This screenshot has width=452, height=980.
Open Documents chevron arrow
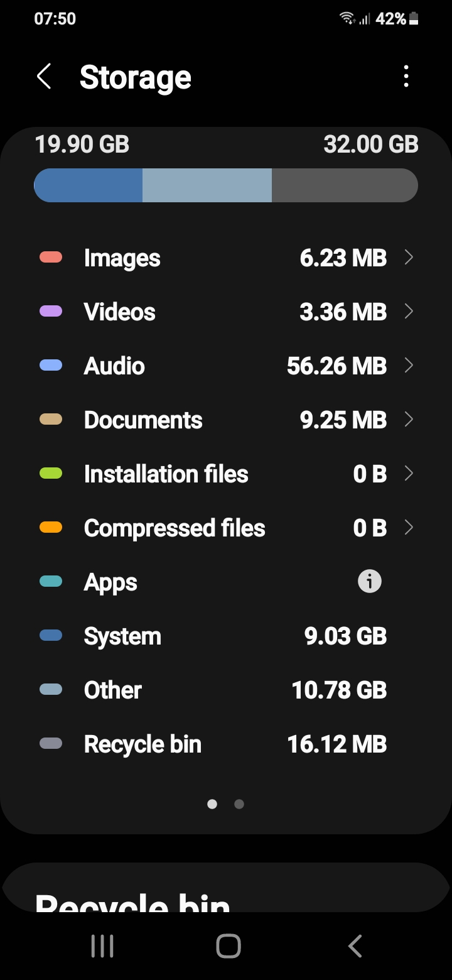click(409, 420)
